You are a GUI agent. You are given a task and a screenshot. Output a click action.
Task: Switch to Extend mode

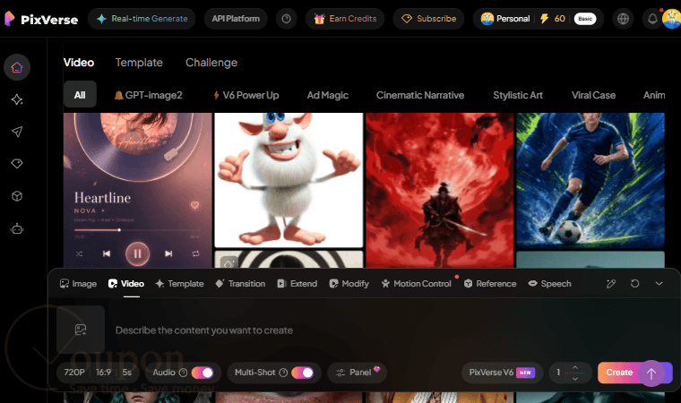(297, 284)
